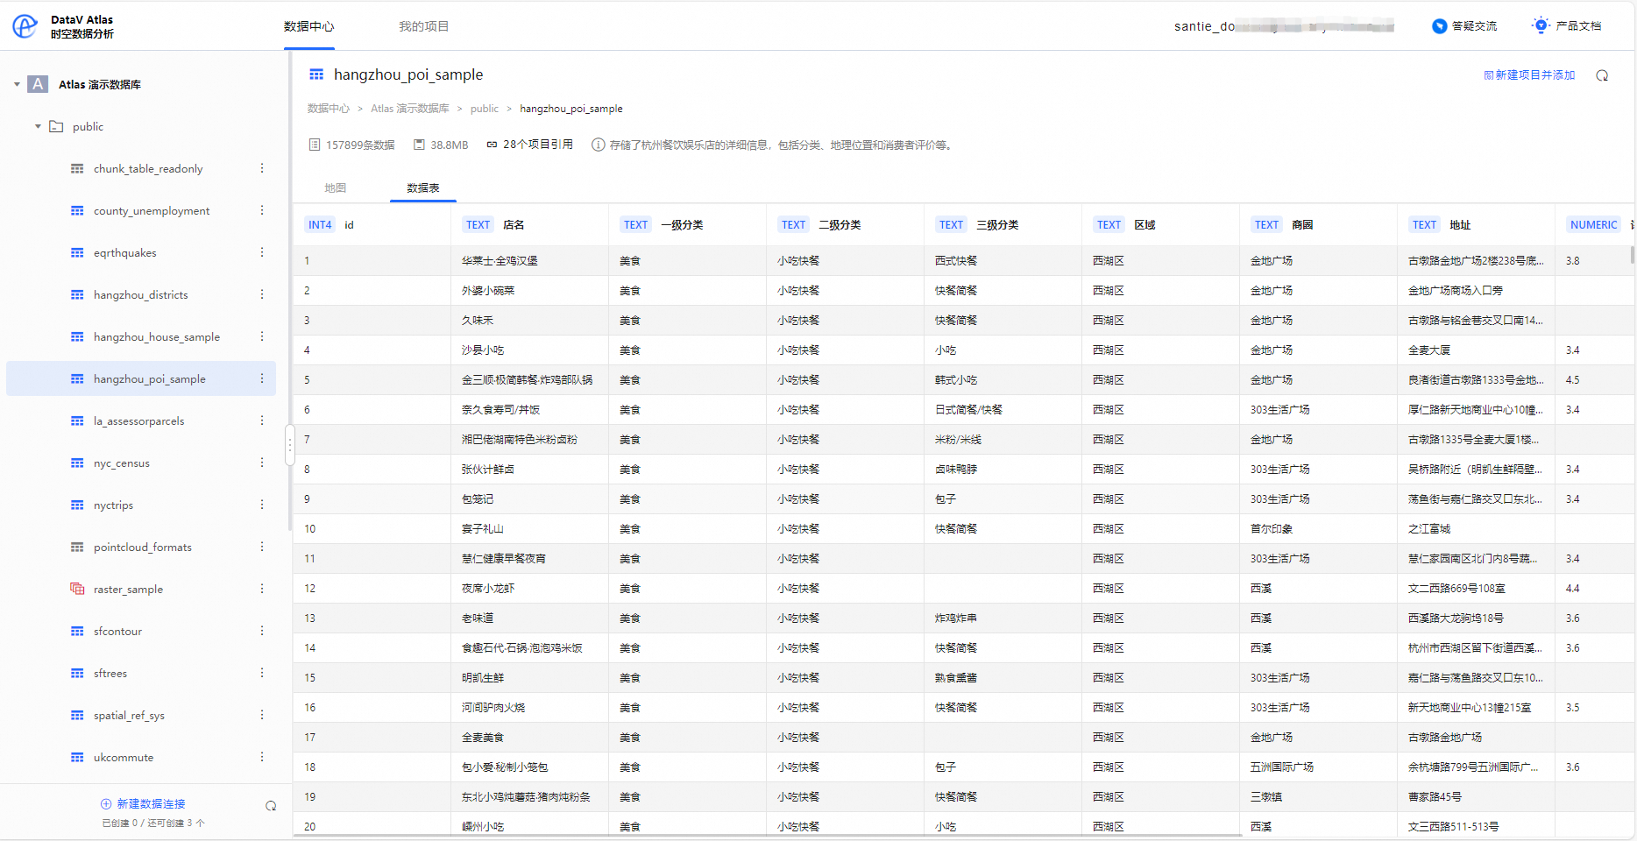Open more options for sftrees
The height and width of the screenshot is (841, 1637).
pyautogui.click(x=262, y=673)
